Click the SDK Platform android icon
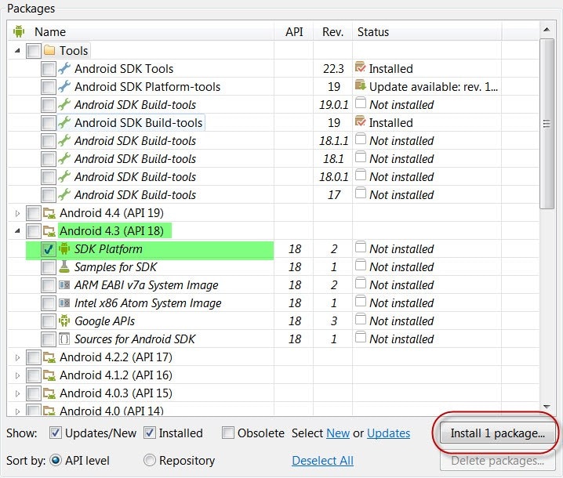The image size is (563, 478). [64, 248]
